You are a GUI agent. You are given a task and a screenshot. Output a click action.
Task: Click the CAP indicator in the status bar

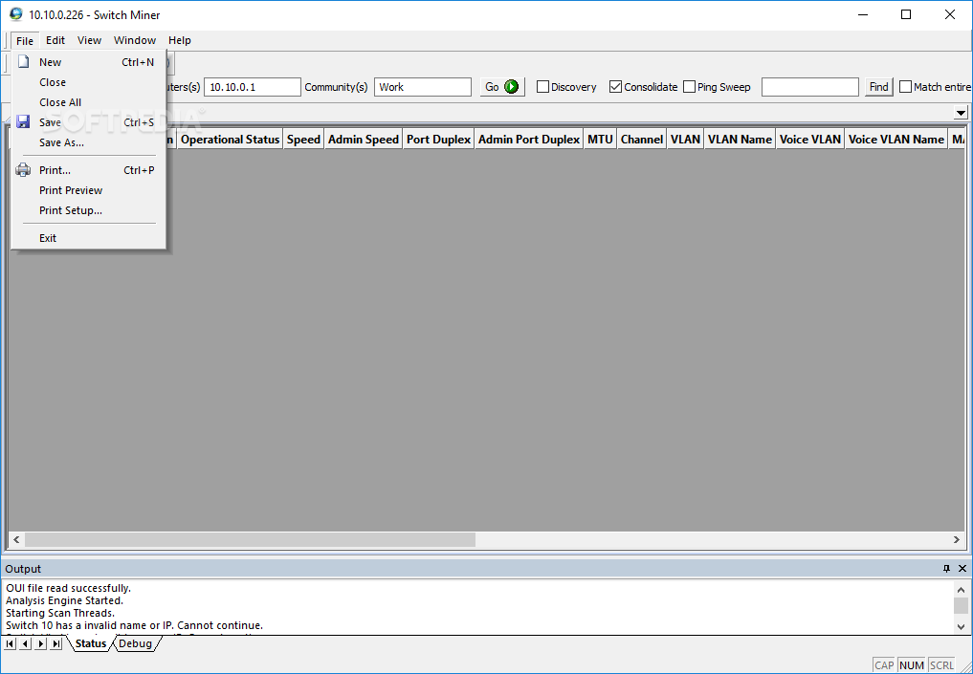(884, 665)
